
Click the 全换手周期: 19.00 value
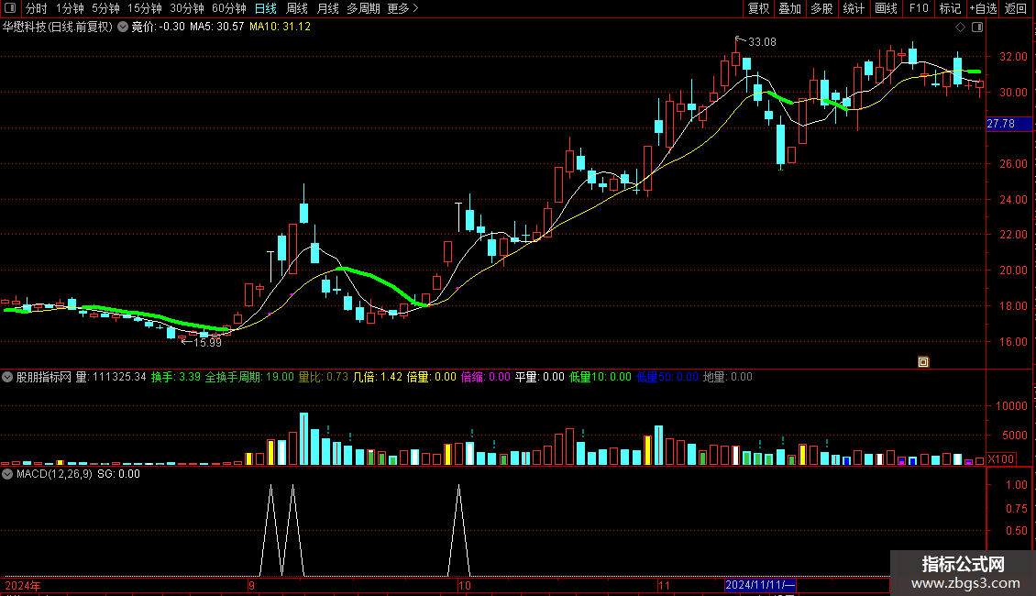tap(249, 377)
